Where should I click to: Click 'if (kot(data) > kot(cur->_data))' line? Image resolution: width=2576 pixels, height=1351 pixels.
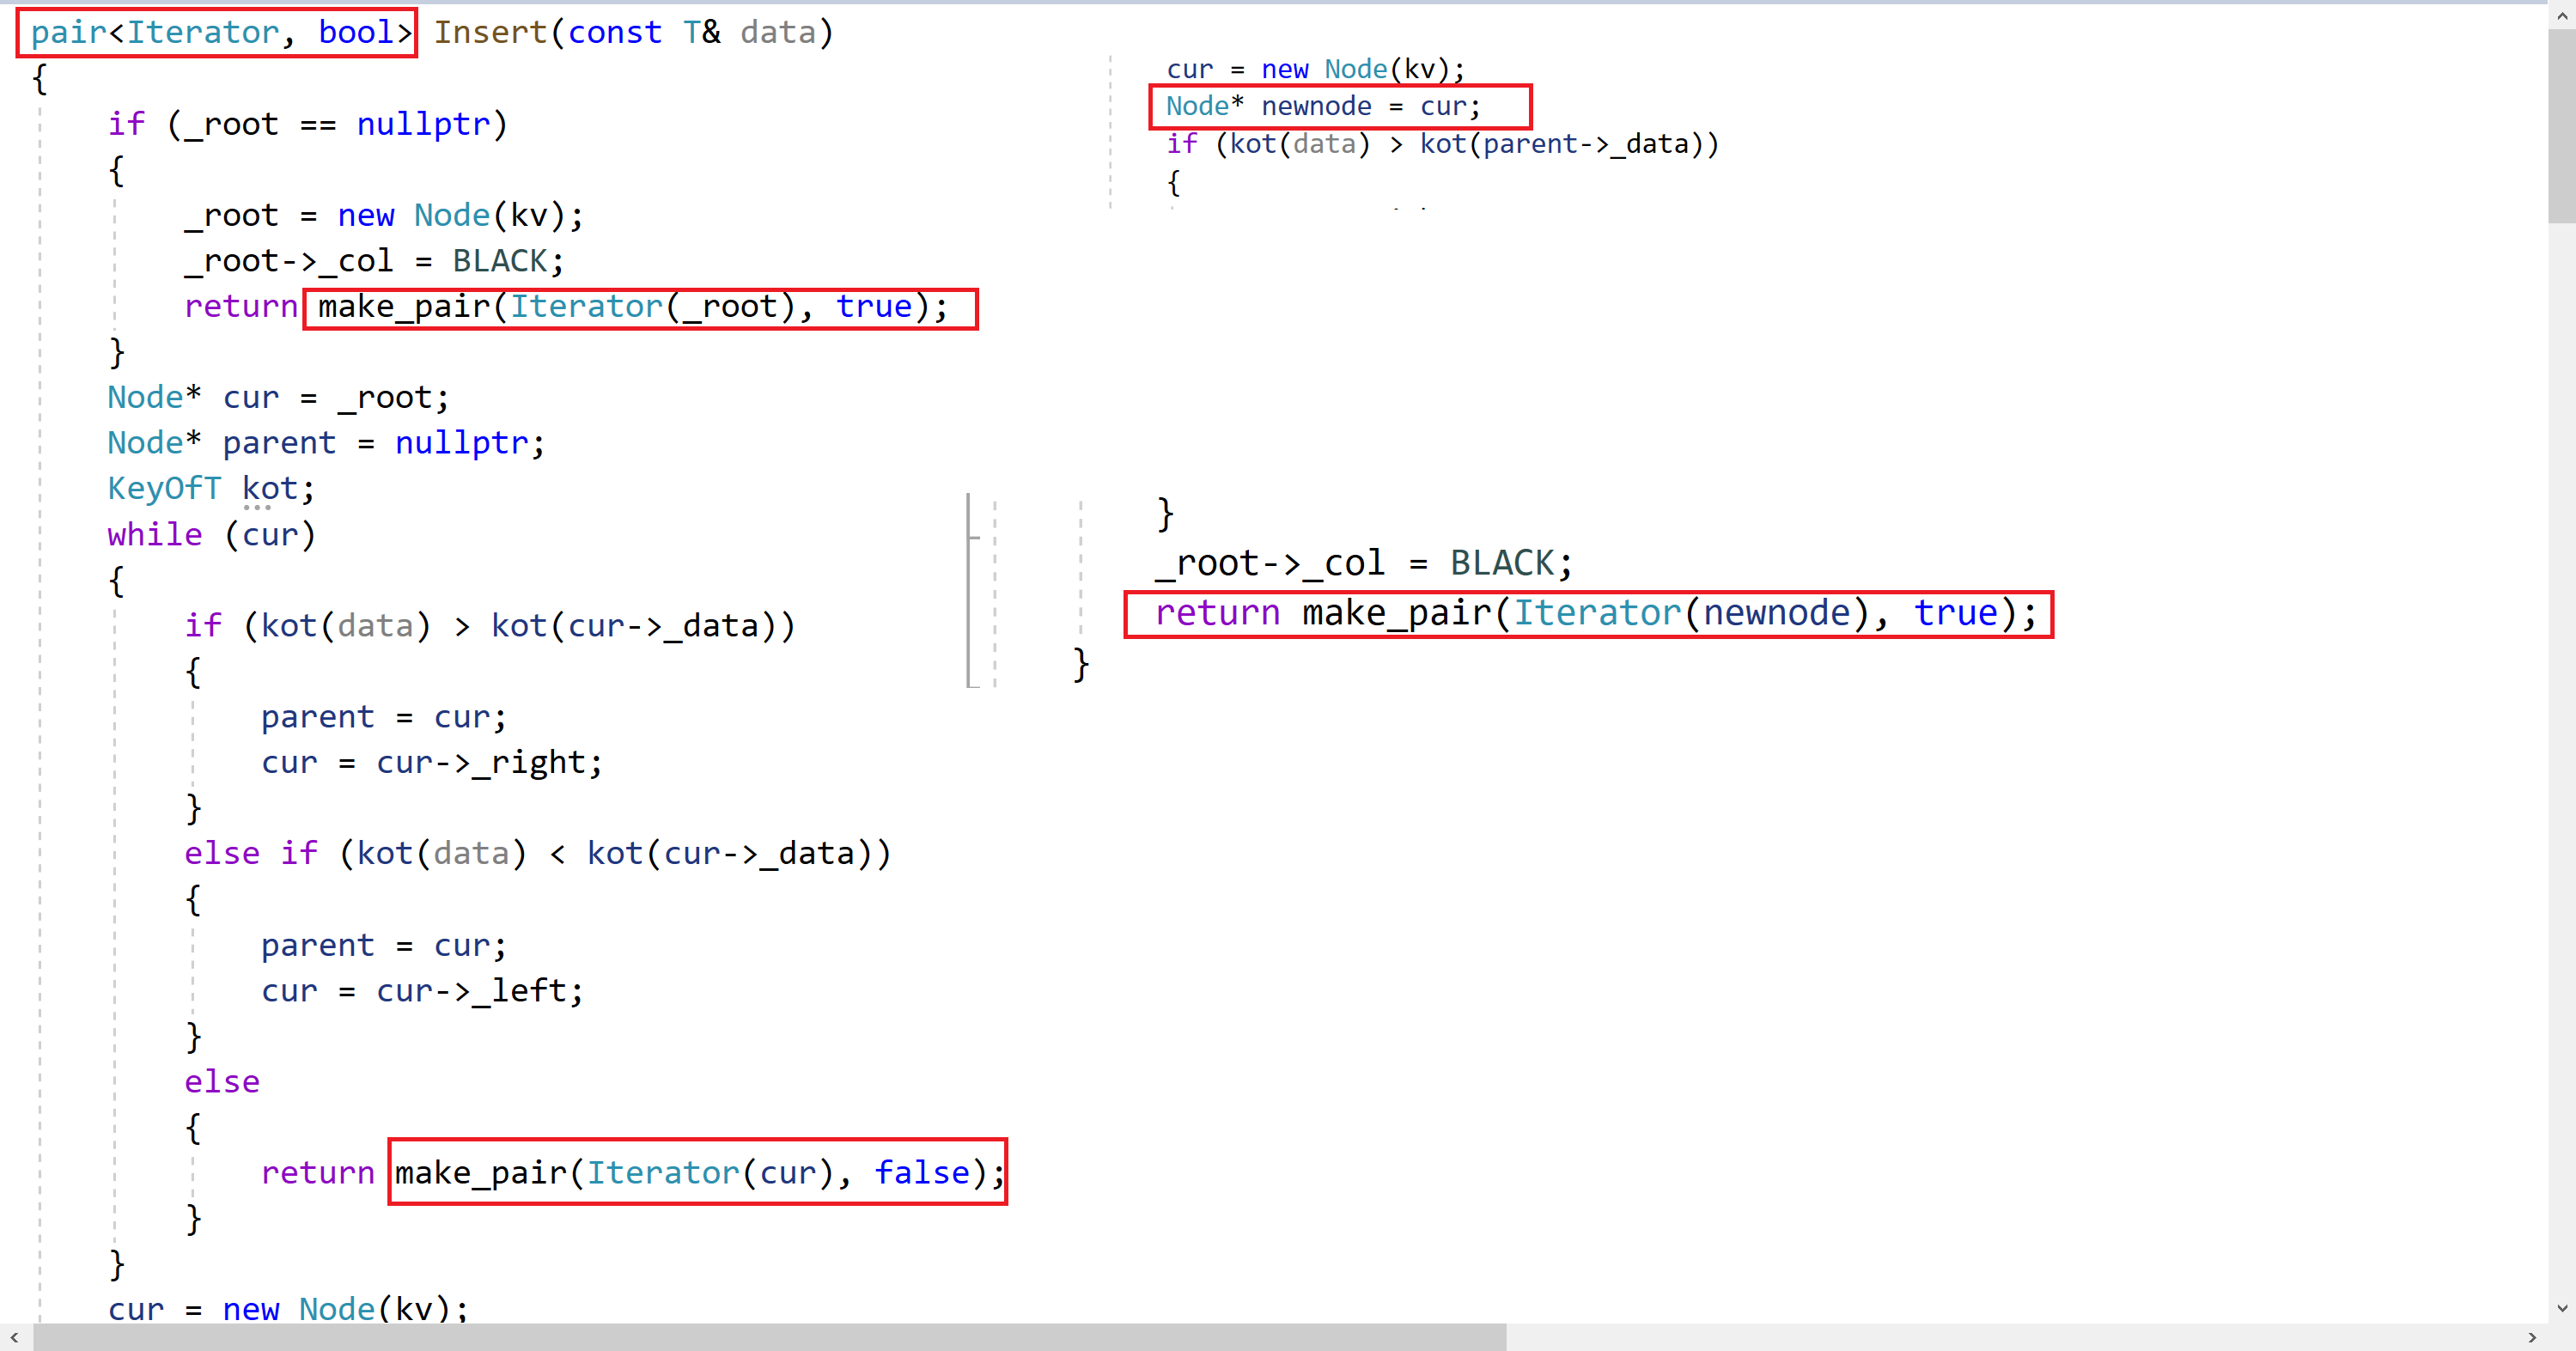coord(490,626)
